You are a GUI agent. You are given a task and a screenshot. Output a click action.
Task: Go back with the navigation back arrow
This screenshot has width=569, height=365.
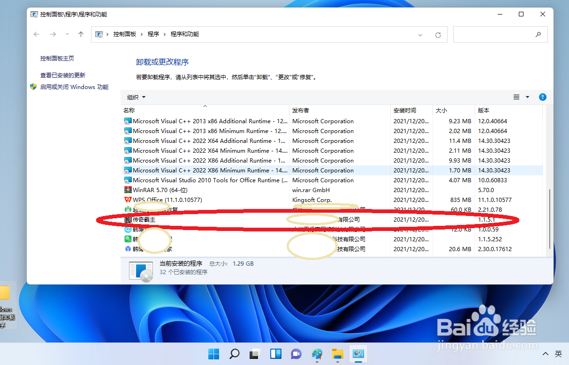[37, 34]
